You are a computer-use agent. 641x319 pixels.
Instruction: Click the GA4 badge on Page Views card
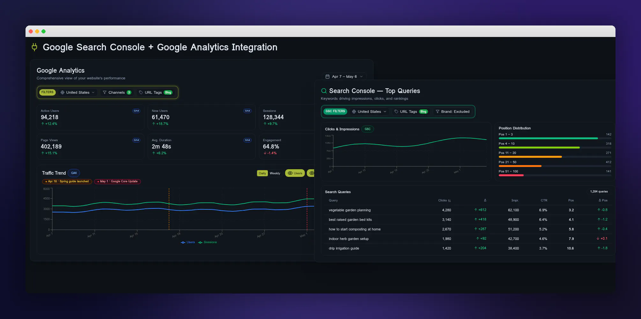[x=136, y=140]
